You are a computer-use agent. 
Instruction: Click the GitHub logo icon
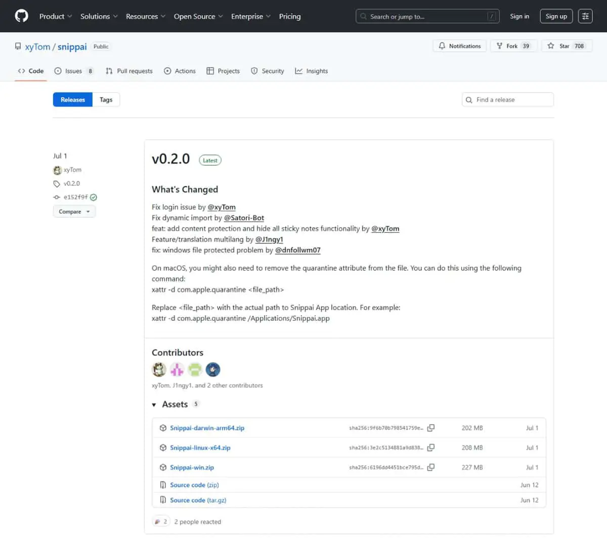21,16
